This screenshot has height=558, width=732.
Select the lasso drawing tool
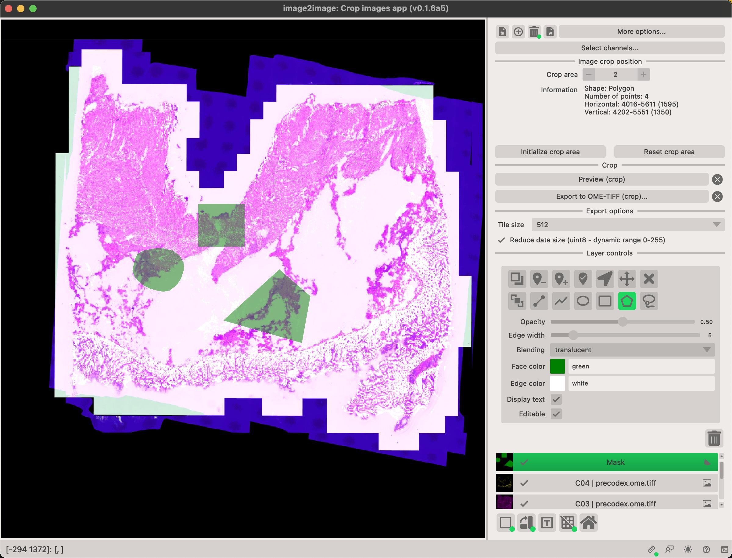(649, 301)
